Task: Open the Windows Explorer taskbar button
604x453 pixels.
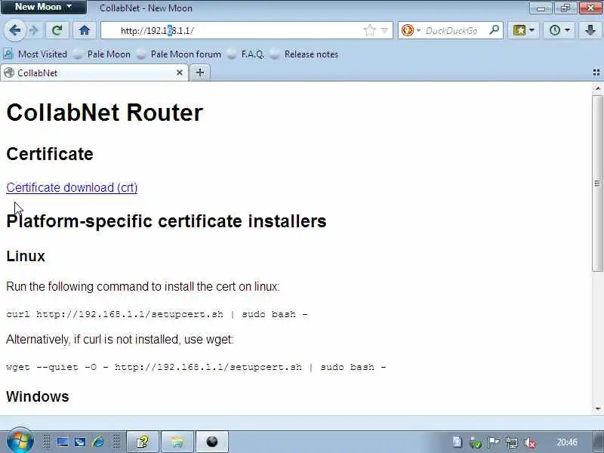Action: (177, 442)
